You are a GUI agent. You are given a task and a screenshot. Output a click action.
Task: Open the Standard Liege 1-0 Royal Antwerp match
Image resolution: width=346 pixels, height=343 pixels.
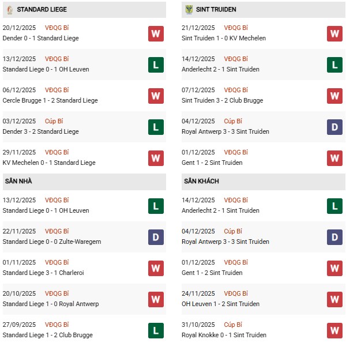[x=51, y=304]
